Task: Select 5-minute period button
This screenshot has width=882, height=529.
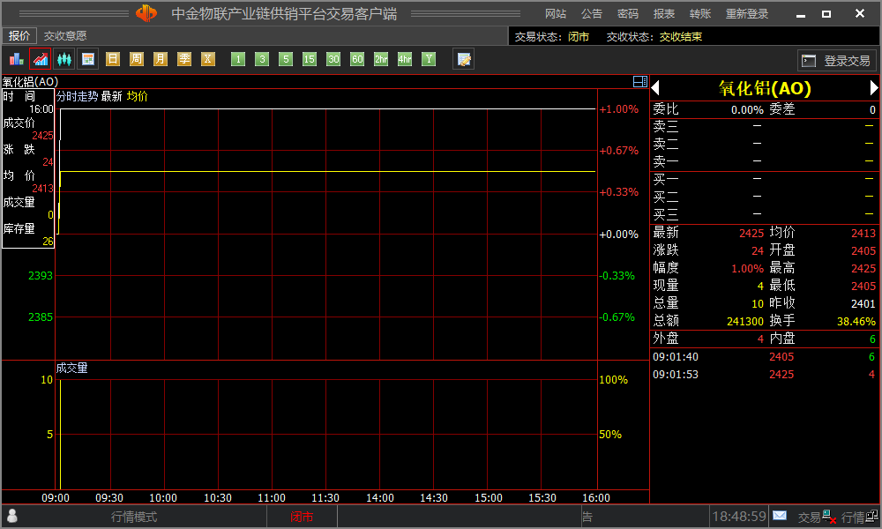Action: coord(286,59)
